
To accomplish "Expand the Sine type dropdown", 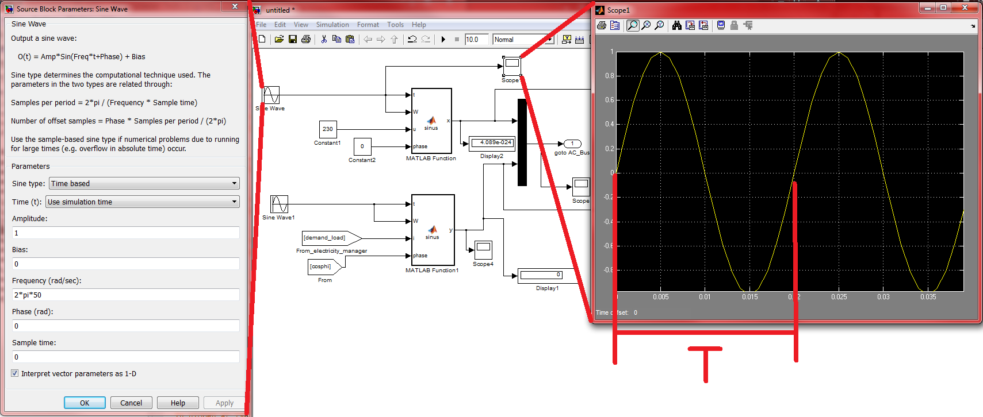I will tap(144, 184).
